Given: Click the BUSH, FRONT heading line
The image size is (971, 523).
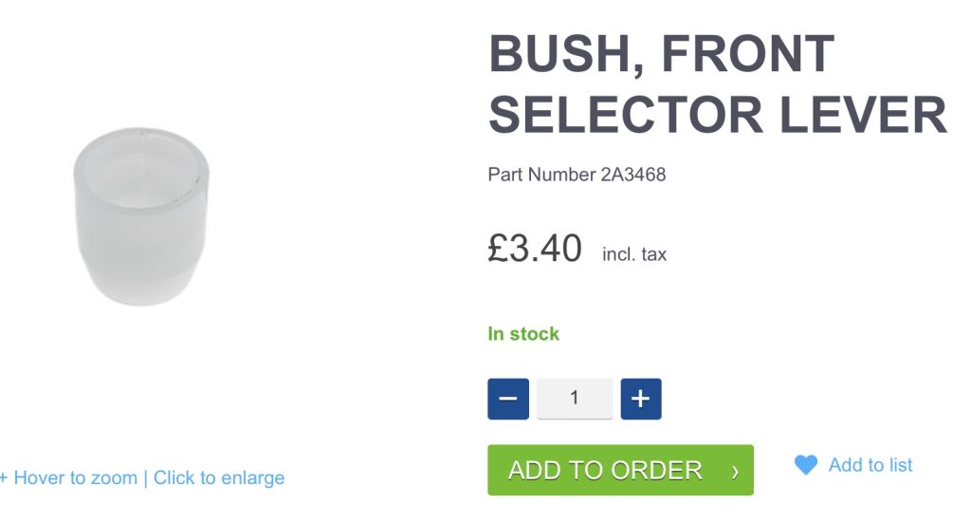Looking at the screenshot, I should tap(661, 54).
